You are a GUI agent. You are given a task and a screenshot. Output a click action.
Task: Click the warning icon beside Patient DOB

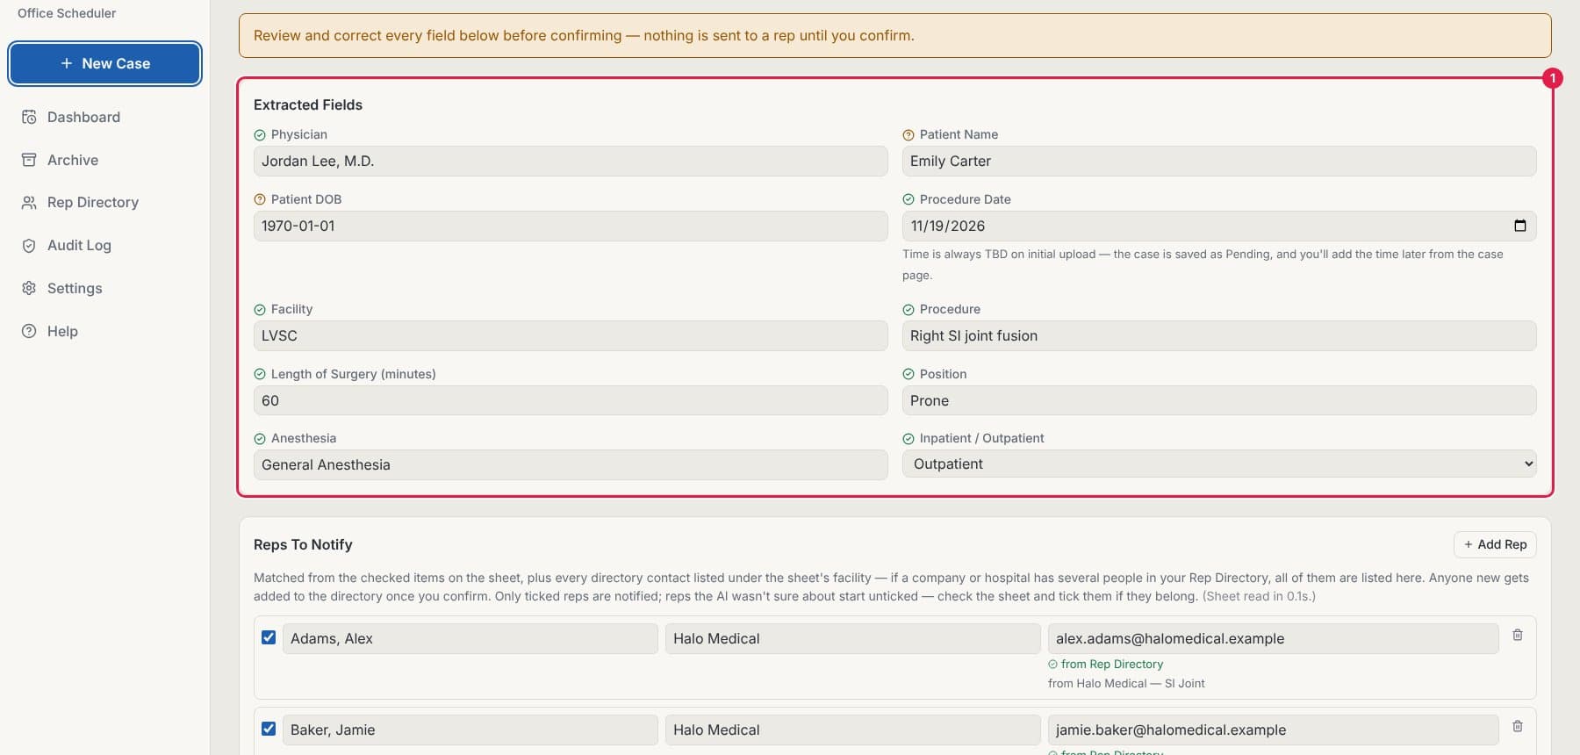(260, 199)
